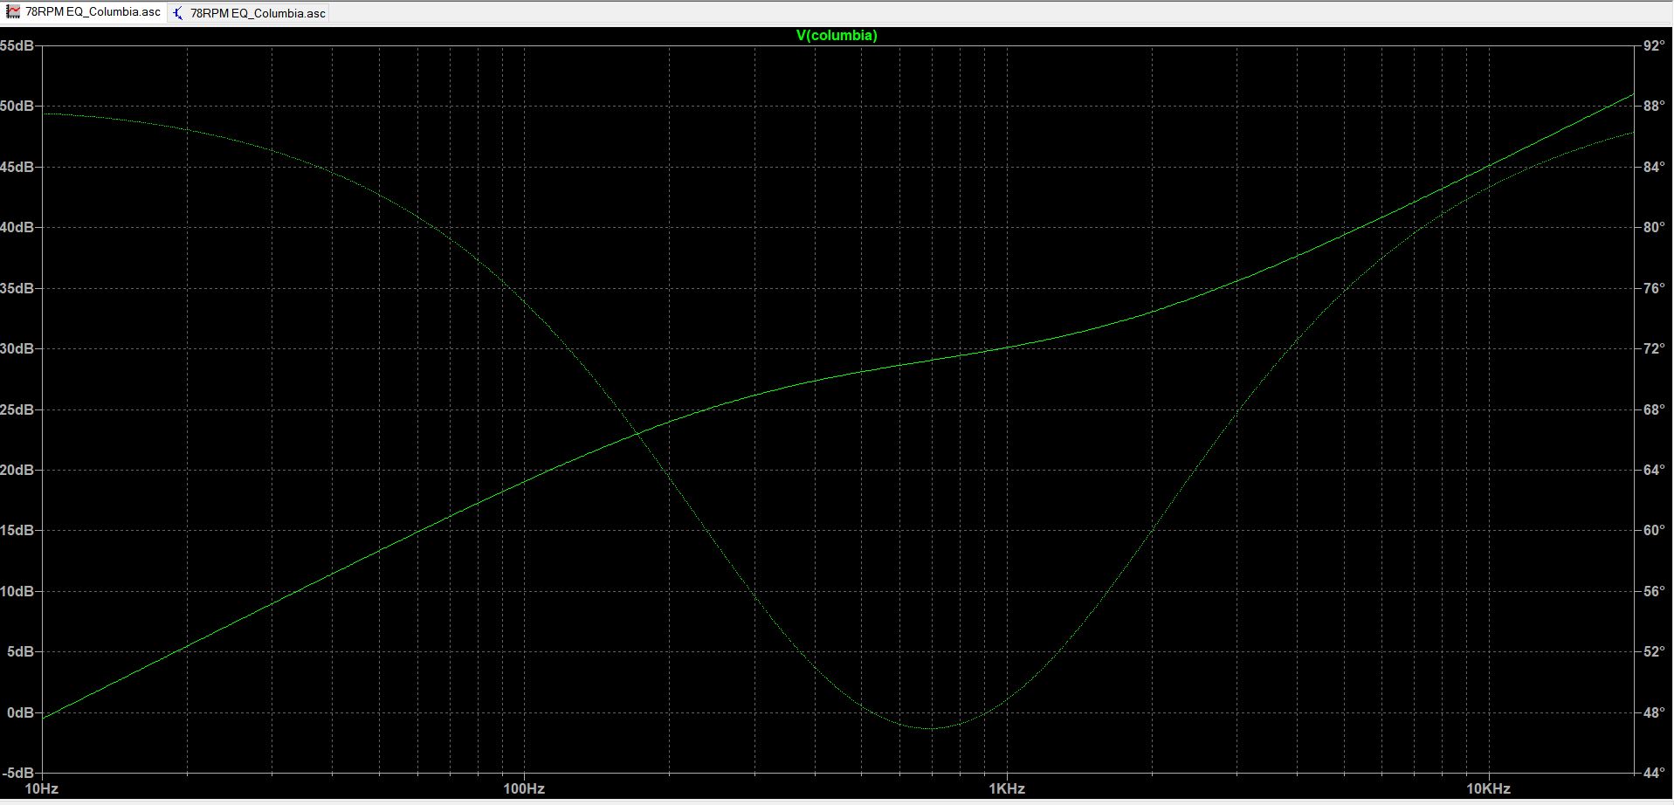
Task: Click the 30dB magnitude axis label
Action: 17,348
